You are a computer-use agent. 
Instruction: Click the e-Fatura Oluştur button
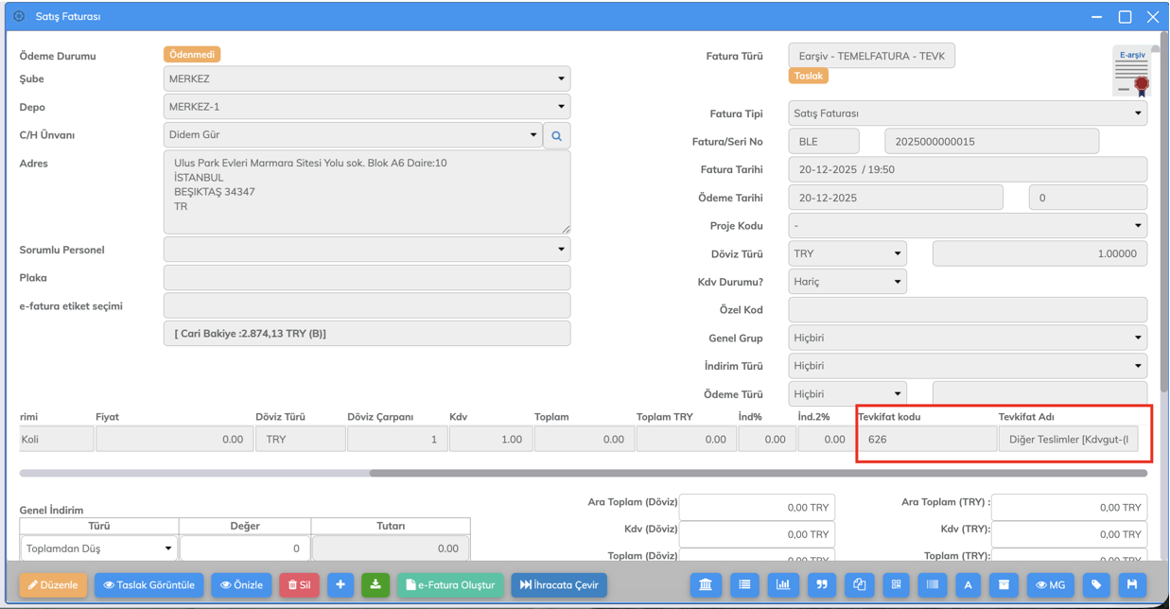[x=450, y=585]
